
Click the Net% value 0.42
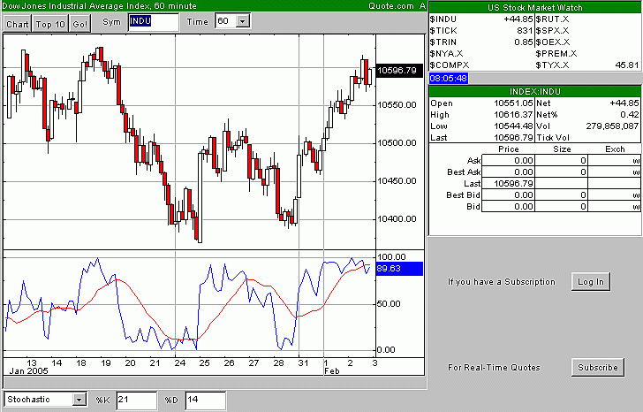(630, 115)
